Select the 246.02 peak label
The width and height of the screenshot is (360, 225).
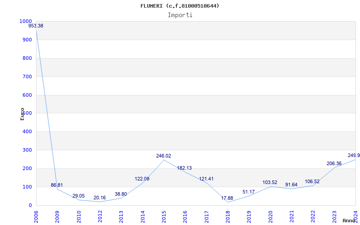163,156
